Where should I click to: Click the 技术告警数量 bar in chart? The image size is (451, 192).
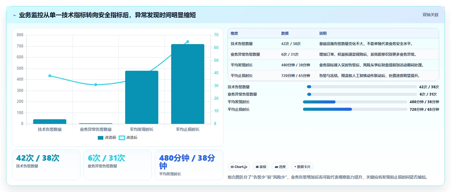[x=50, y=121]
